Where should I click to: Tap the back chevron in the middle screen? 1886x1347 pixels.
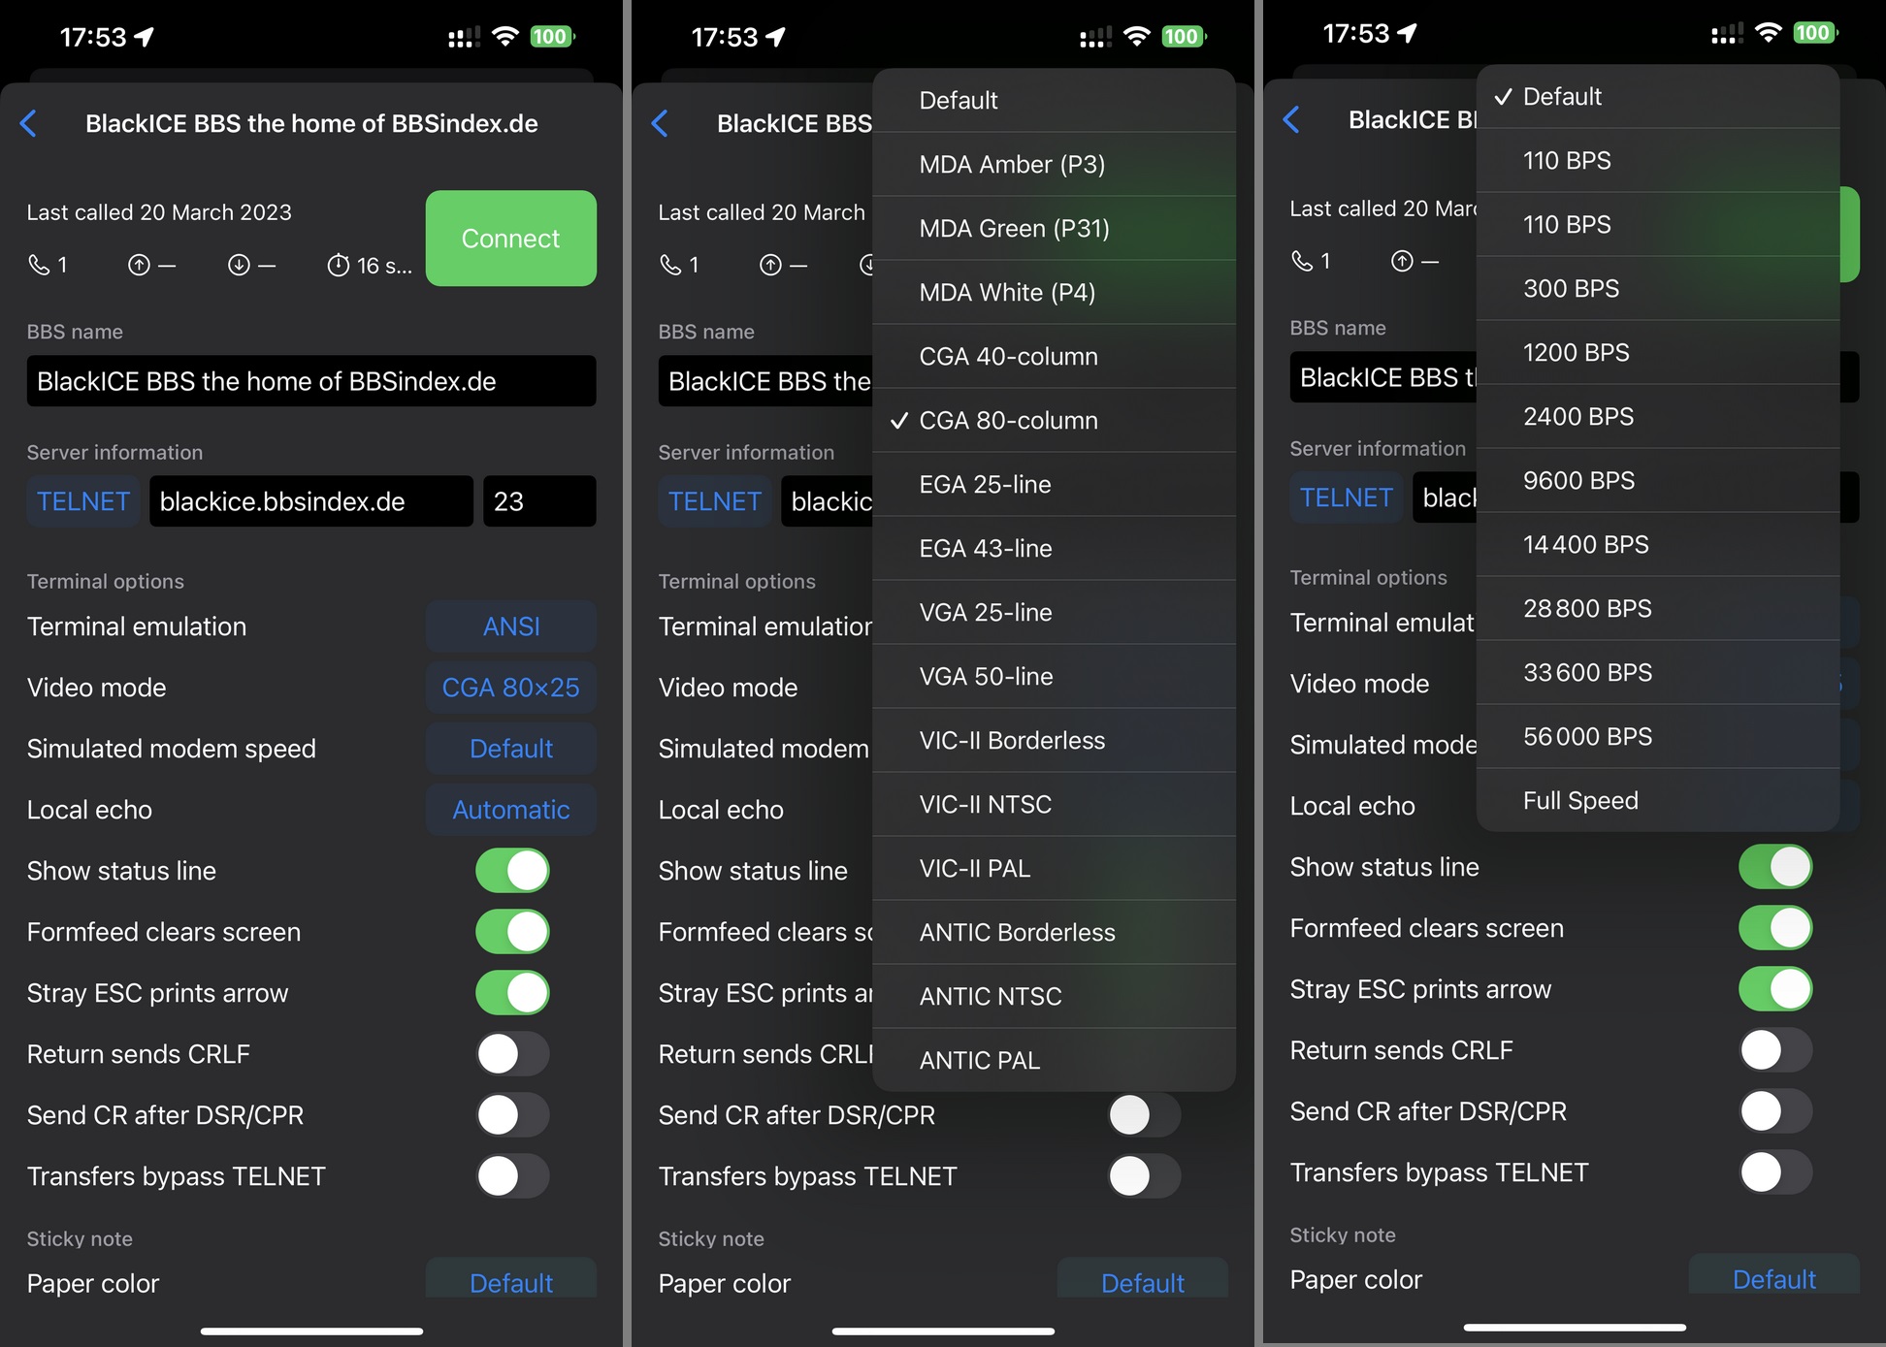(661, 123)
